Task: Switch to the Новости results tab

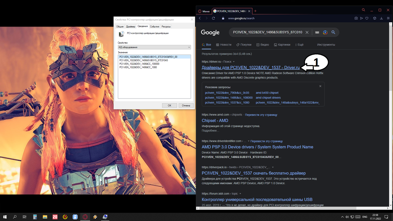Action: 224,45
